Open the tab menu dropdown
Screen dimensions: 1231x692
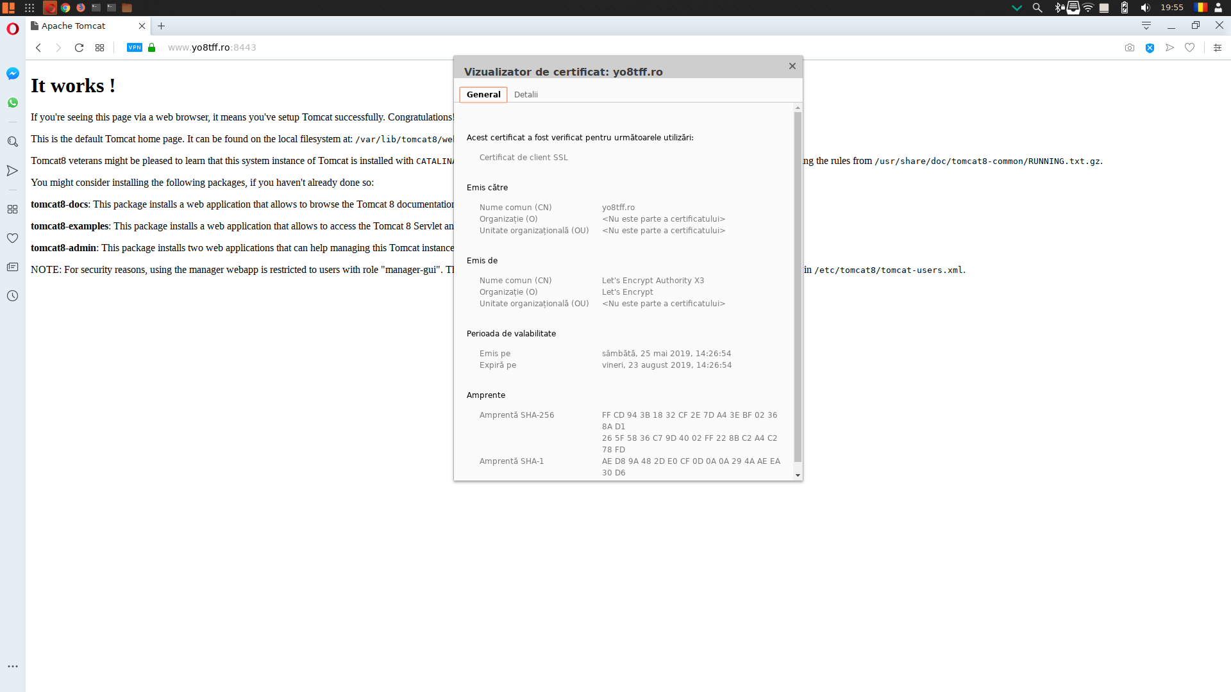1146,26
